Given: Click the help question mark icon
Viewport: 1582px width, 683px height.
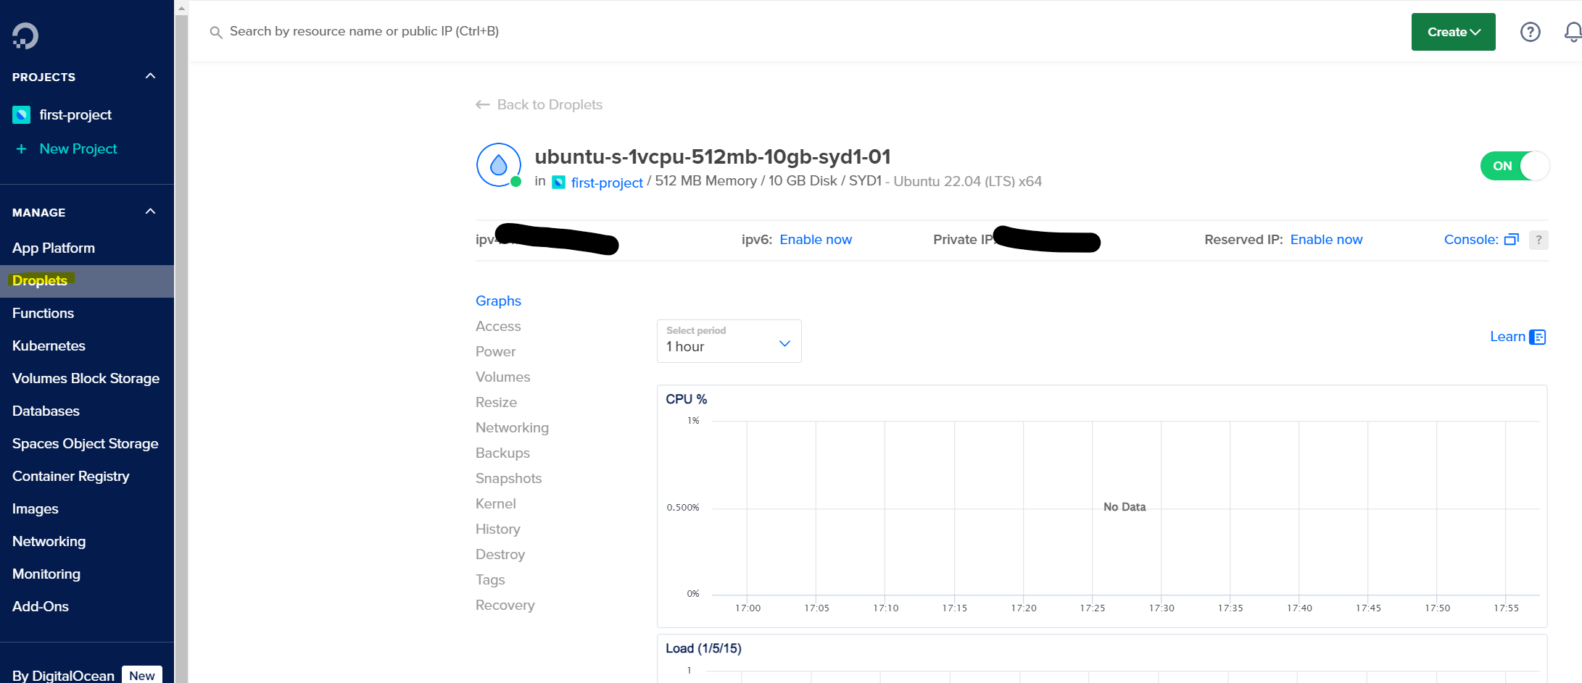Looking at the screenshot, I should (1530, 32).
